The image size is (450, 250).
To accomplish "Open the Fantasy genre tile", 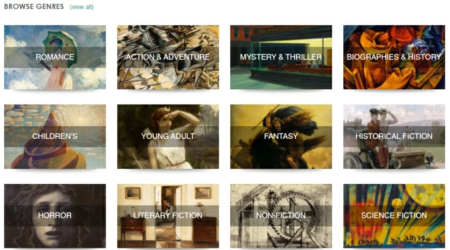I will 281,136.
